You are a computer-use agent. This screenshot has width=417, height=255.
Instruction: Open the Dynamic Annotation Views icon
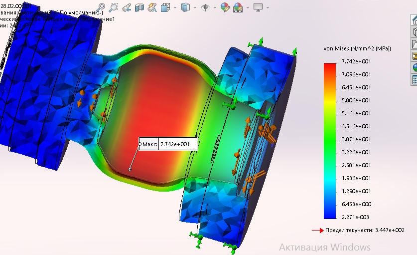tap(152, 7)
